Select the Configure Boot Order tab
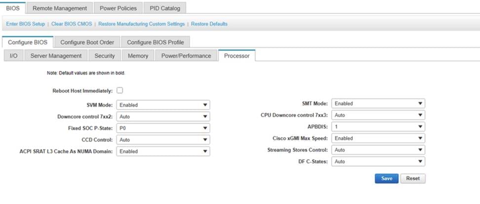480x204 pixels. (87, 42)
